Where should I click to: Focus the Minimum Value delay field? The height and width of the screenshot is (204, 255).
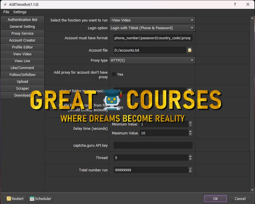tap(164, 124)
